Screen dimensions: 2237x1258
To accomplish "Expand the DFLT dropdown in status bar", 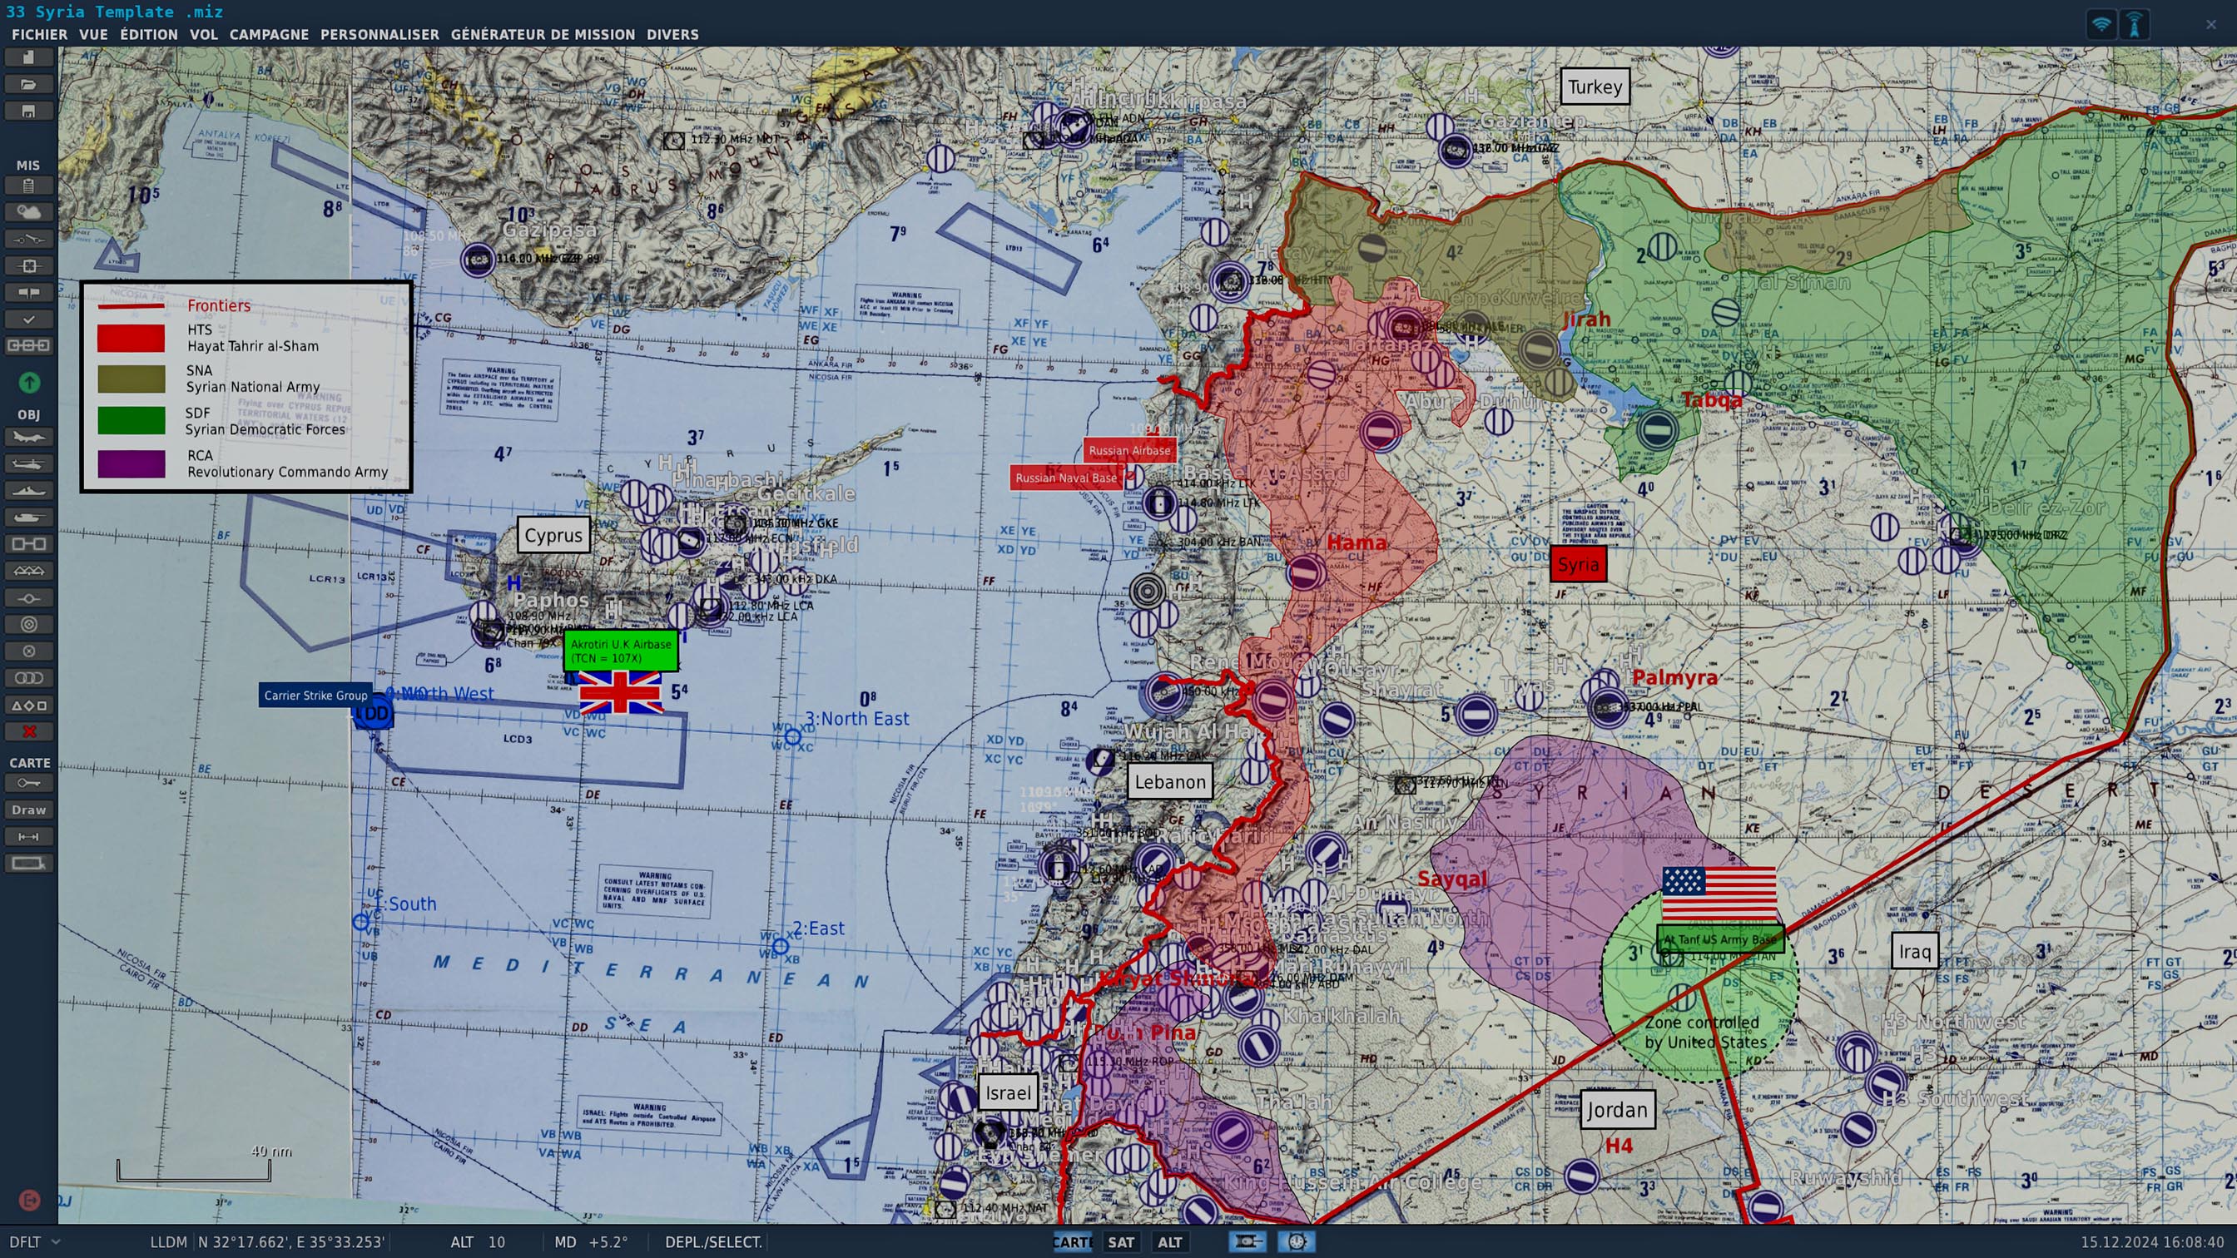I will [56, 1242].
